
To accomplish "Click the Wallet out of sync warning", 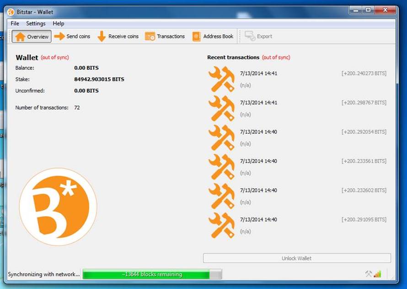I will 55,58.
